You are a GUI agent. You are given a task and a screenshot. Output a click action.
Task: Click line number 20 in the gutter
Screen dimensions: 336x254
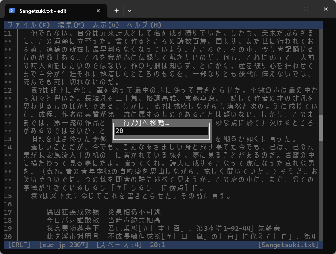pyautogui.click(x=8, y=237)
